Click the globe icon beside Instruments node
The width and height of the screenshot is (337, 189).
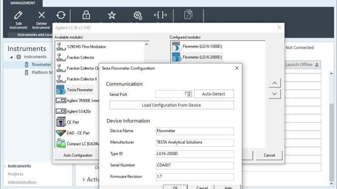[19, 57]
